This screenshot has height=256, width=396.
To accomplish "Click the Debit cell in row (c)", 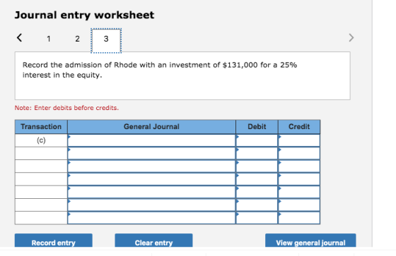I will pos(257,140).
